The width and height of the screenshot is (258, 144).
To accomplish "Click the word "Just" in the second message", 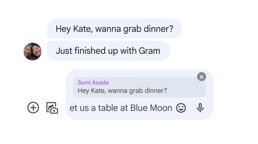I will pyautogui.click(x=64, y=51).
